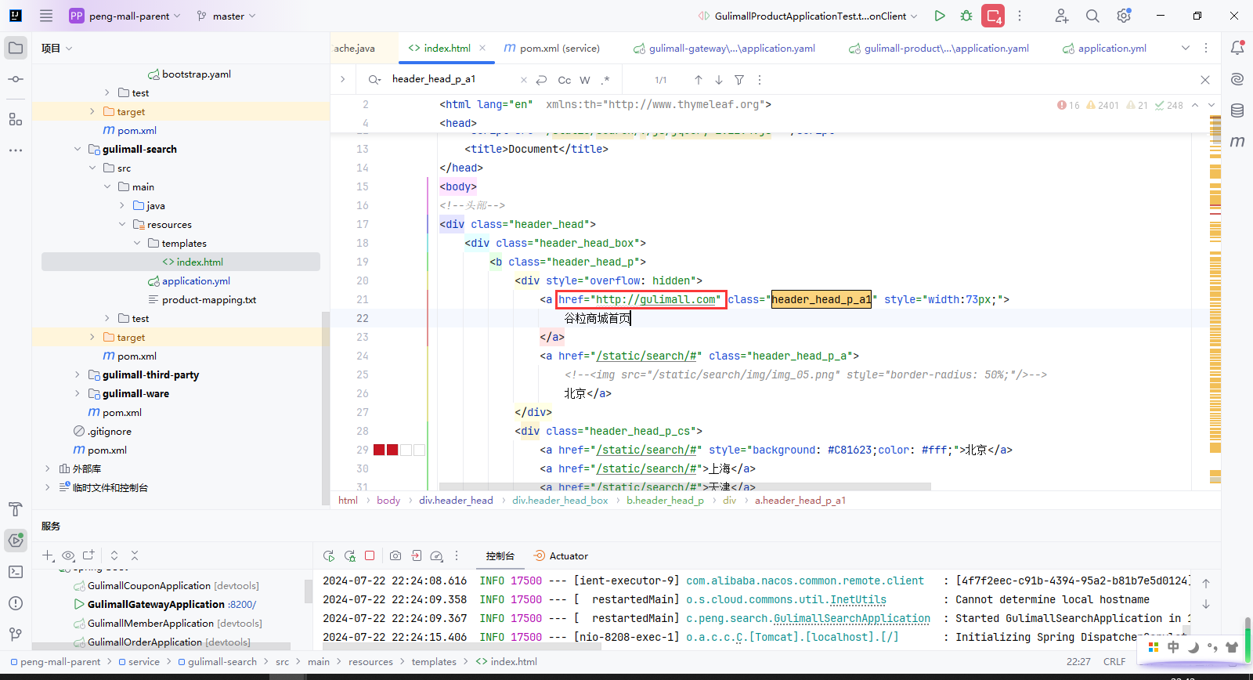Expand the gulimall-ware module
The width and height of the screenshot is (1253, 680).
click(77, 393)
